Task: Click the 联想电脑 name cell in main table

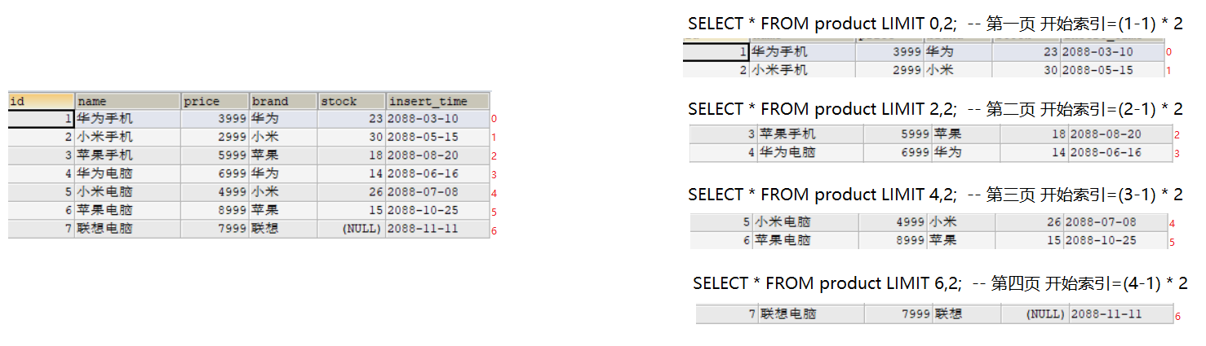Action: [127, 229]
